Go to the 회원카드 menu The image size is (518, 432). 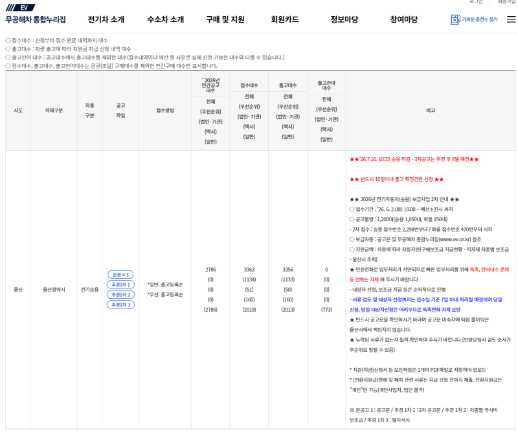285,19
